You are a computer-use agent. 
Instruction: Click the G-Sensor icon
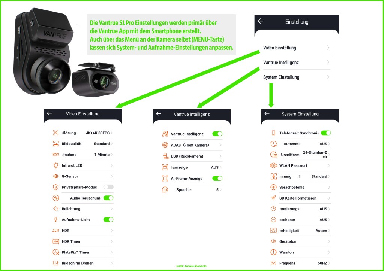coord(56,176)
